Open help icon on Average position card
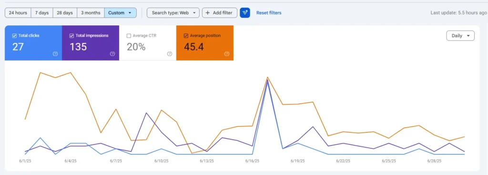This screenshot has width=488, height=175. 227,54
